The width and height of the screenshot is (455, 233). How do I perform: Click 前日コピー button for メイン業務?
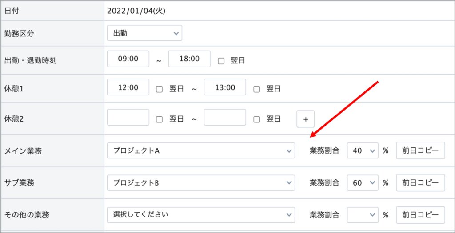420,150
